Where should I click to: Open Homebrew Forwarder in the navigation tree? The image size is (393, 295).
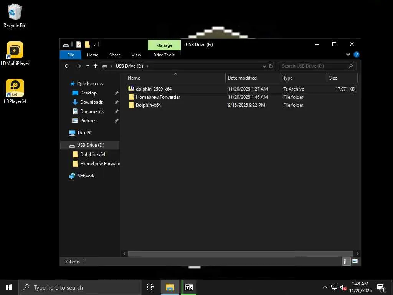point(99,164)
